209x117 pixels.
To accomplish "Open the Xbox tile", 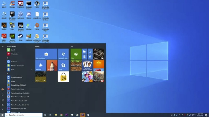I will pyautogui.click(x=76, y=54).
